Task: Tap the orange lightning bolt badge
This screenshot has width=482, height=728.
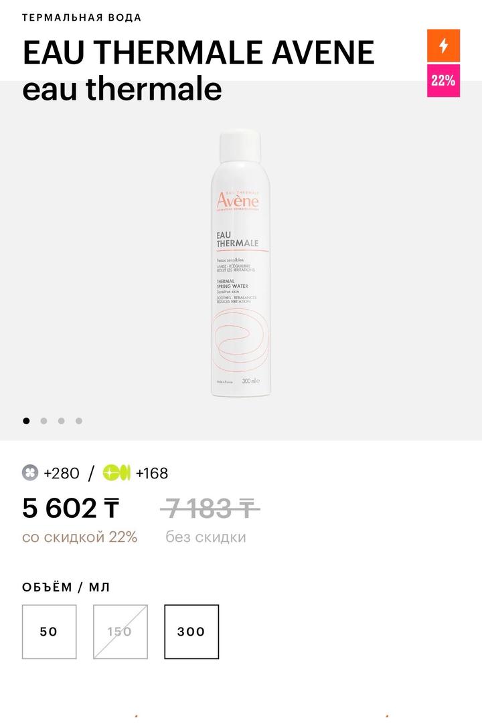Action: tap(443, 45)
